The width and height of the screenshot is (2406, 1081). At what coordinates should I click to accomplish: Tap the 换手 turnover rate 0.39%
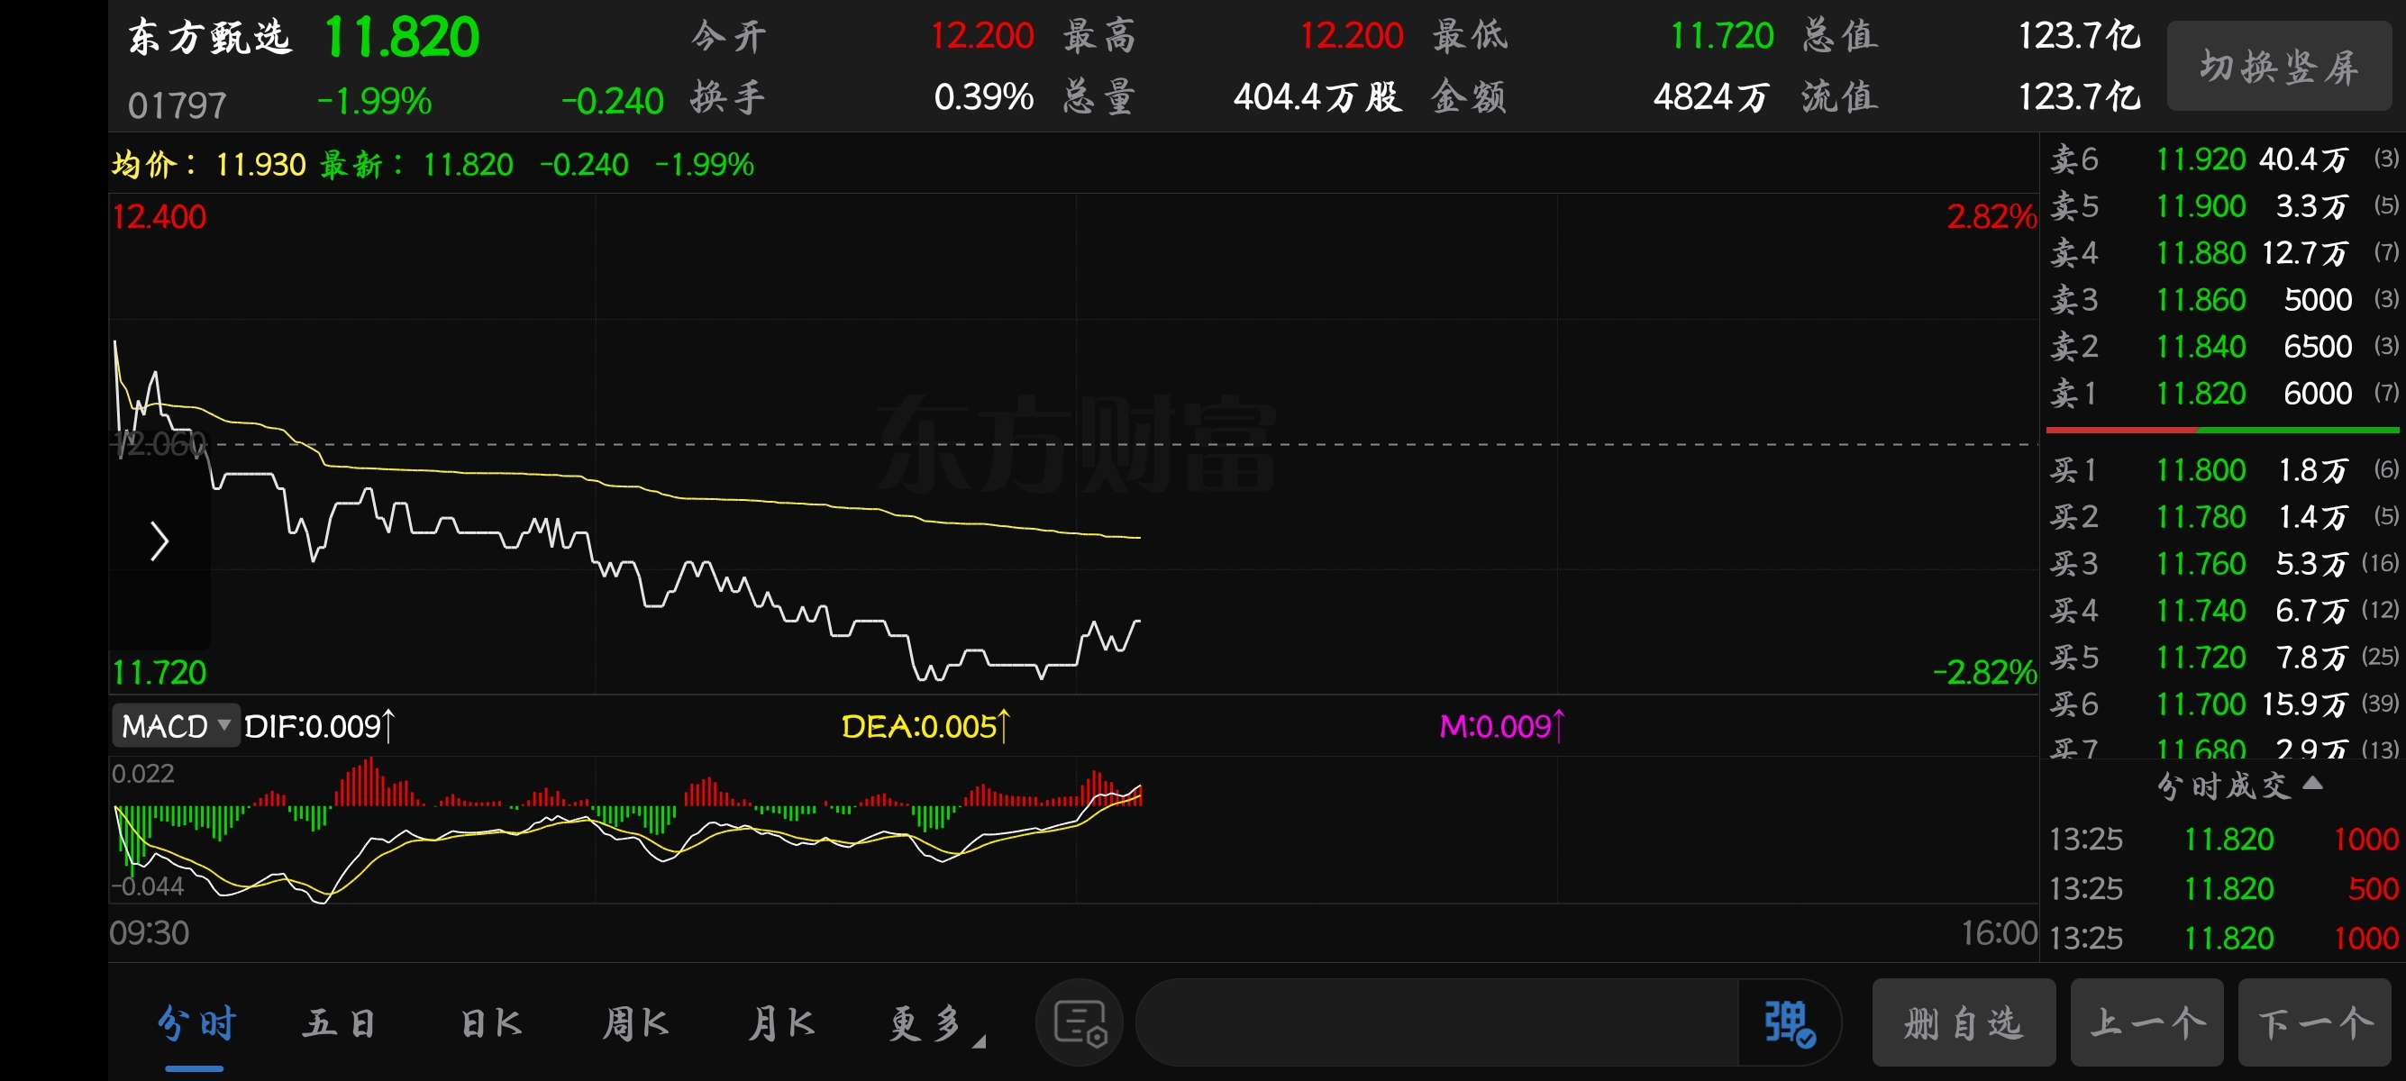pyautogui.click(x=983, y=97)
